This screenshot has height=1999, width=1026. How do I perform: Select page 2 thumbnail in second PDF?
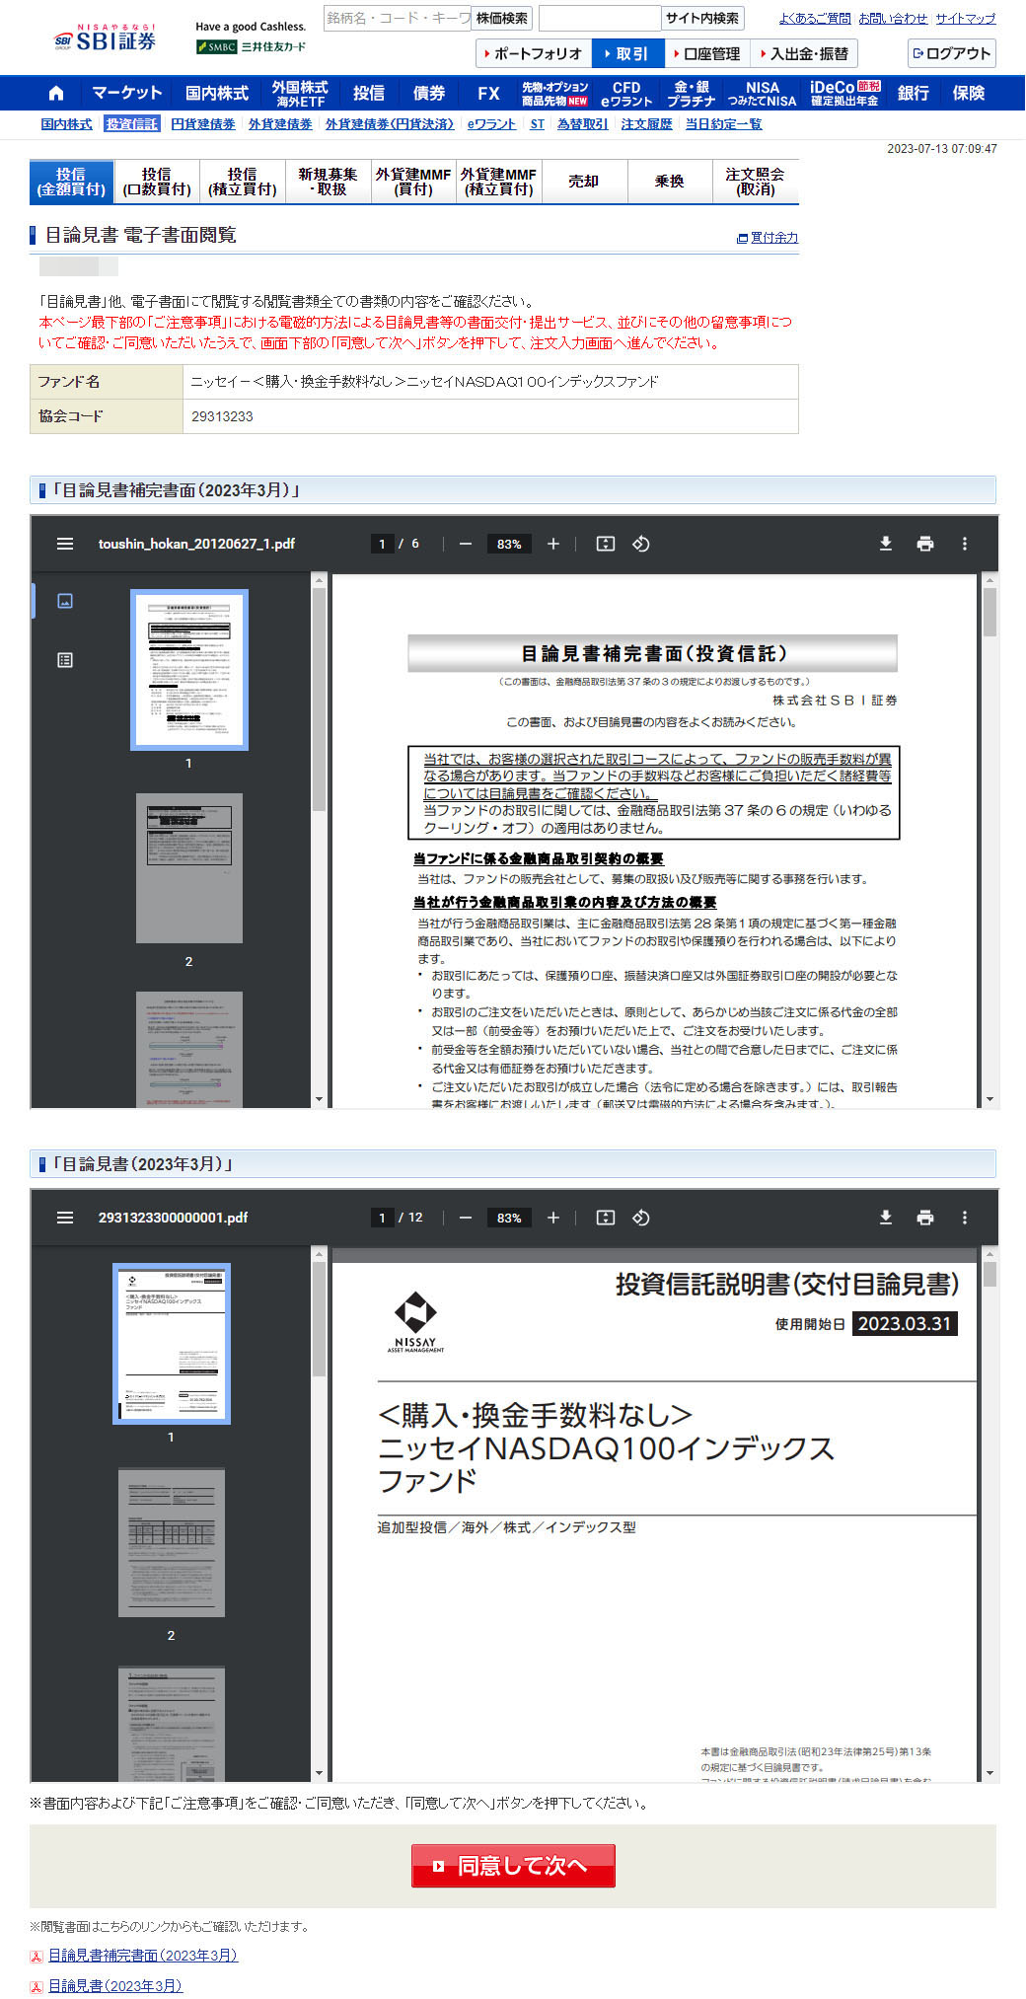(172, 1542)
